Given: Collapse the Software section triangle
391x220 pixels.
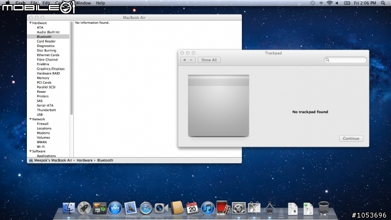Looking at the screenshot, I should click(31, 151).
